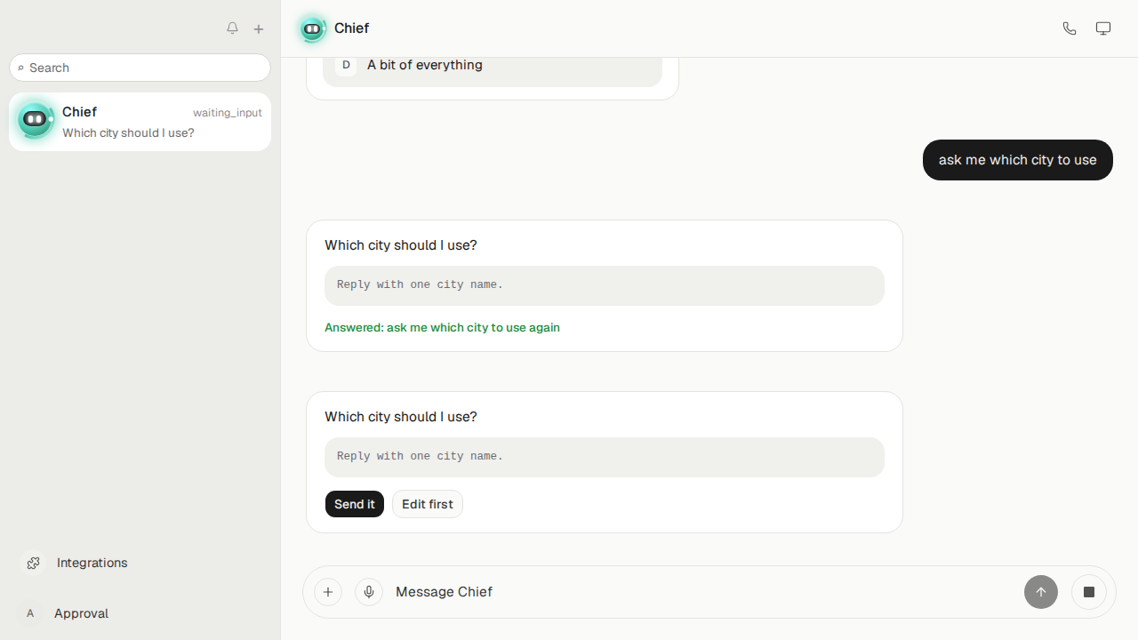Screen dimensions: 1138x640
Task: Click the 'ask me which city to use' message bubble
Action: 1018,160
